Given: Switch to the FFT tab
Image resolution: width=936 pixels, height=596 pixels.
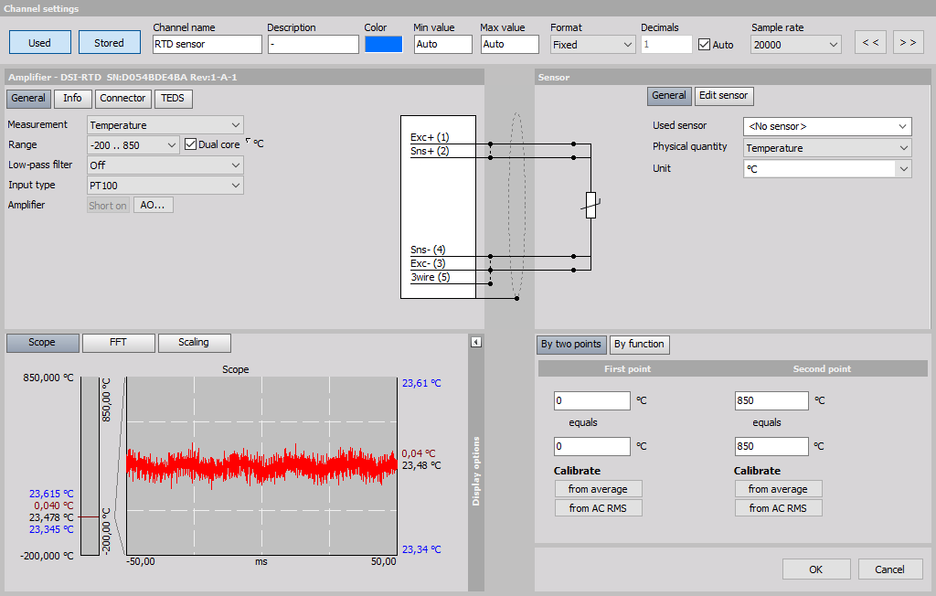Looking at the screenshot, I should pyautogui.click(x=118, y=342).
